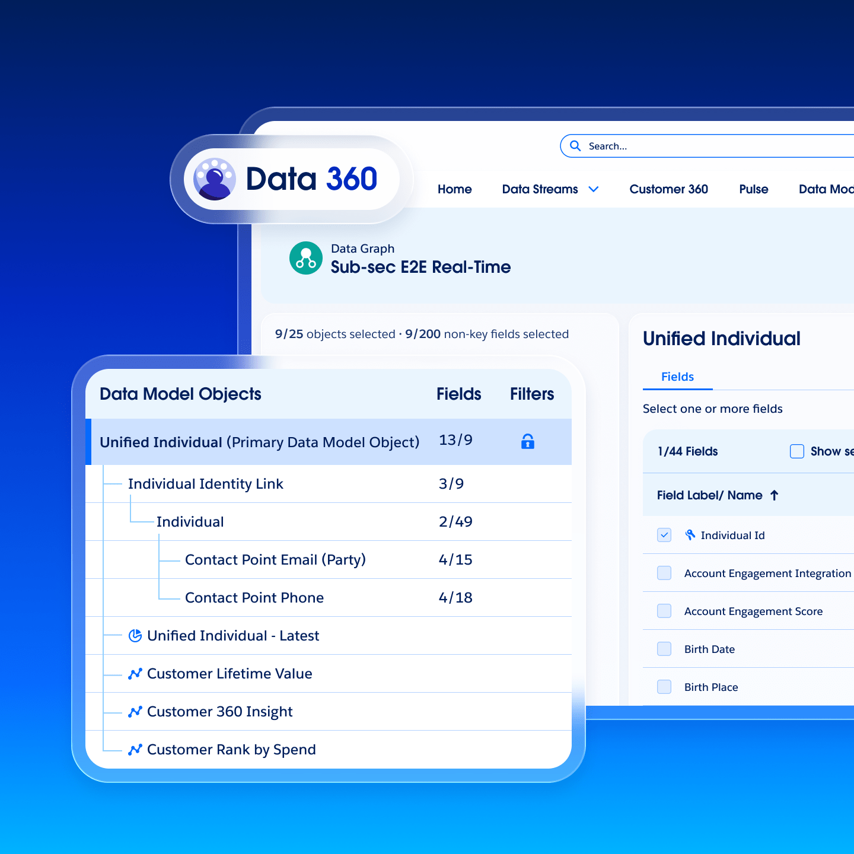Image resolution: width=854 pixels, height=854 pixels.
Task: Click the Data 360 astronaut logo icon
Action: [214, 179]
